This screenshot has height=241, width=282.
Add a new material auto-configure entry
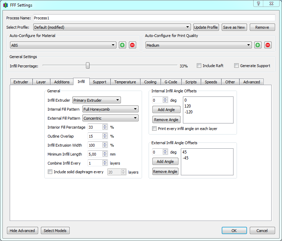click(x=122, y=45)
